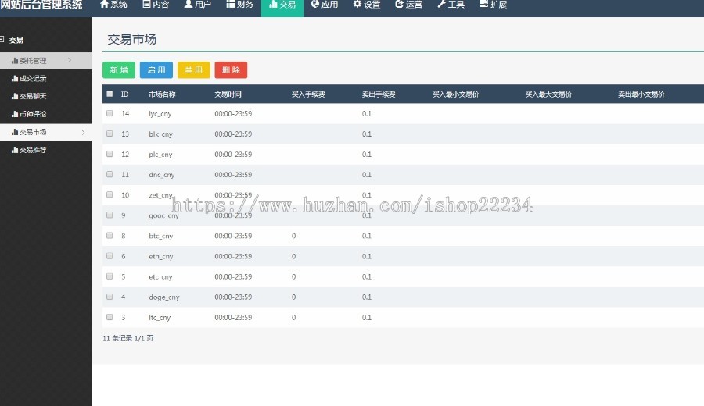The height and width of the screenshot is (406, 704).
Task: Open 交易推荐 in the sidebar
Action: (33, 150)
